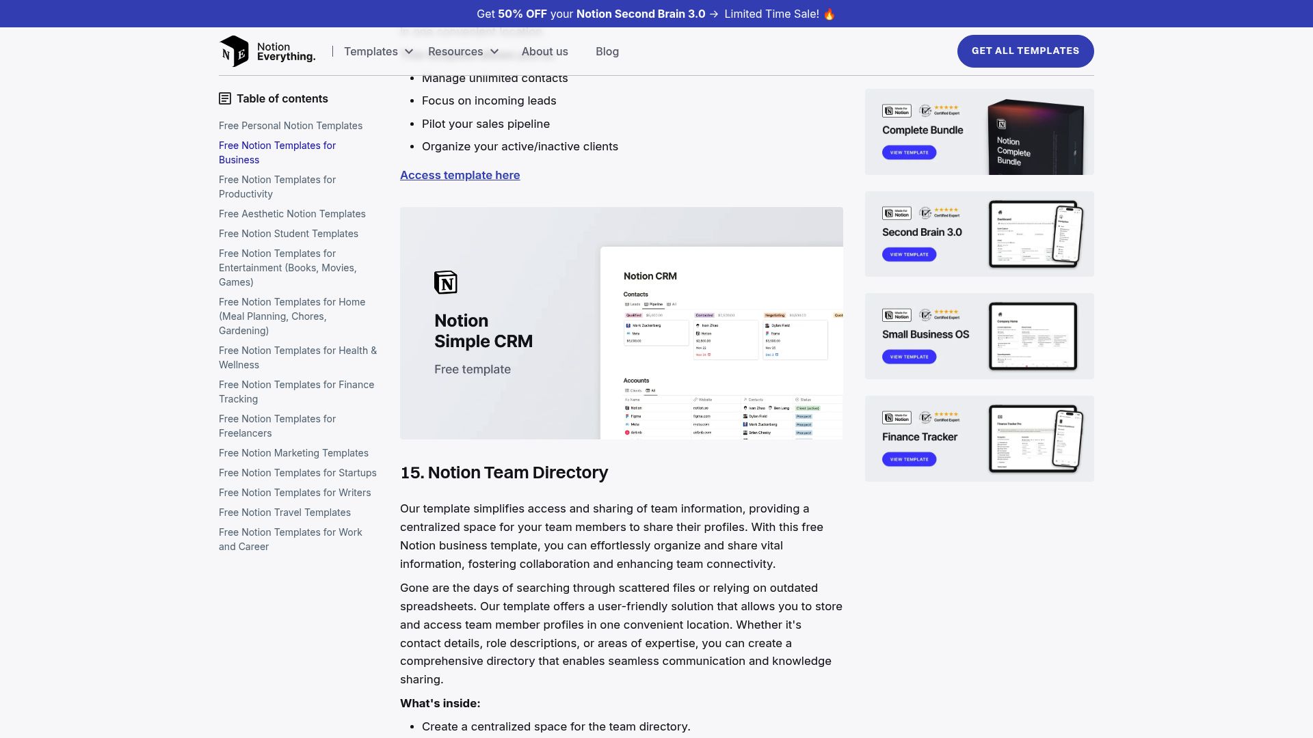Image resolution: width=1313 pixels, height=738 pixels.
Task: Jump to Home (Meal Planning, Chores) templates
Action: pos(292,316)
